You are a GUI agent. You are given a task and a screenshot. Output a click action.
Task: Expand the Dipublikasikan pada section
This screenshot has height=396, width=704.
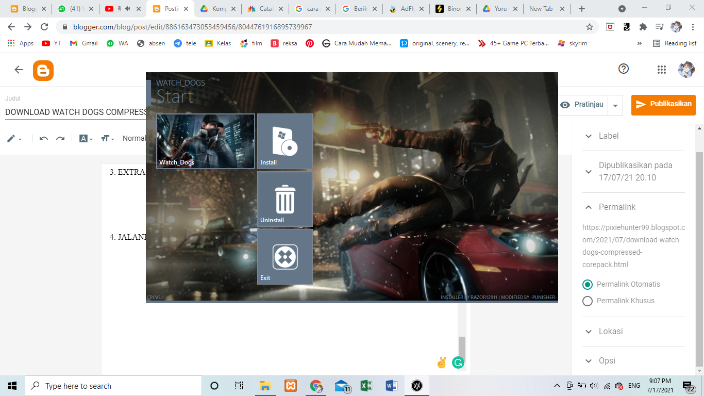click(633, 171)
